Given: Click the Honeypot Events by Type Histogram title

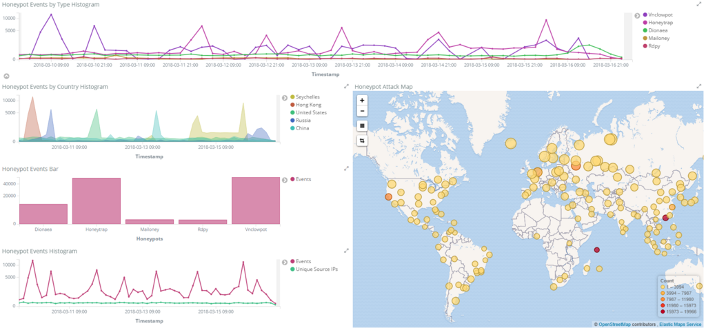Looking at the screenshot, I should pyautogui.click(x=51, y=5).
